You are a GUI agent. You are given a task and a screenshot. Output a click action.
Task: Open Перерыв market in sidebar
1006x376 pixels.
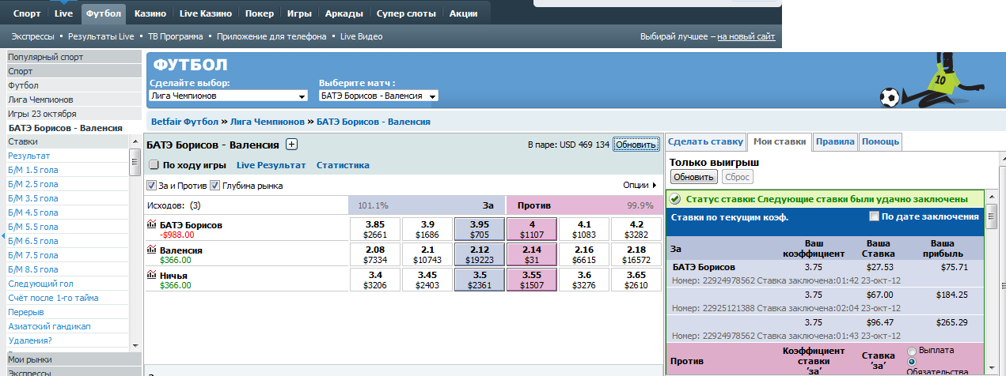pyautogui.click(x=26, y=312)
